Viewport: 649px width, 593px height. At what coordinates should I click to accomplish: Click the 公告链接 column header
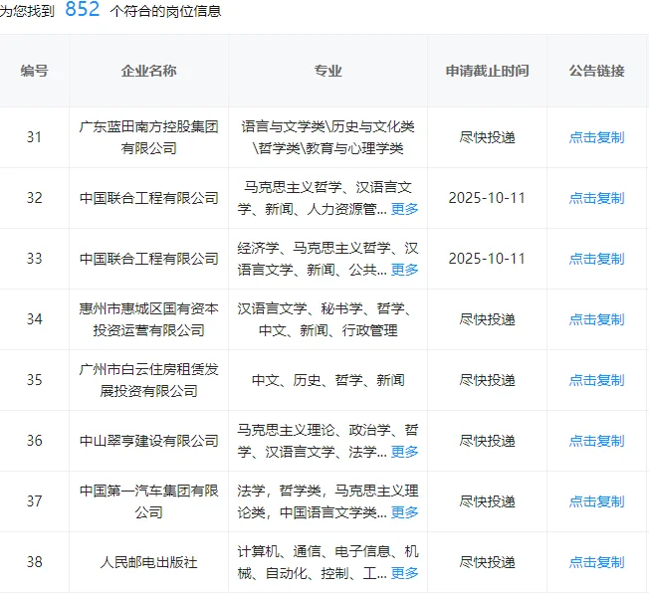596,71
